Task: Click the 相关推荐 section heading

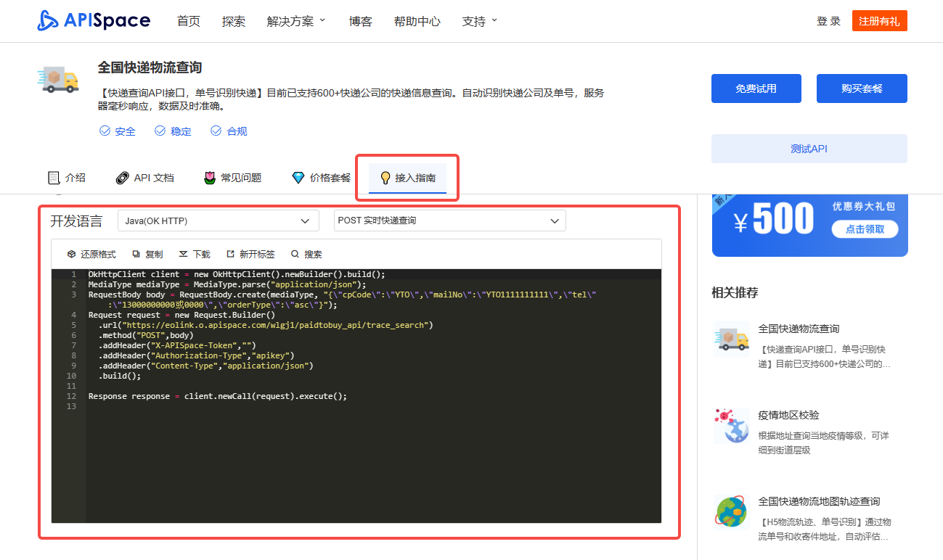Action: tap(735, 293)
